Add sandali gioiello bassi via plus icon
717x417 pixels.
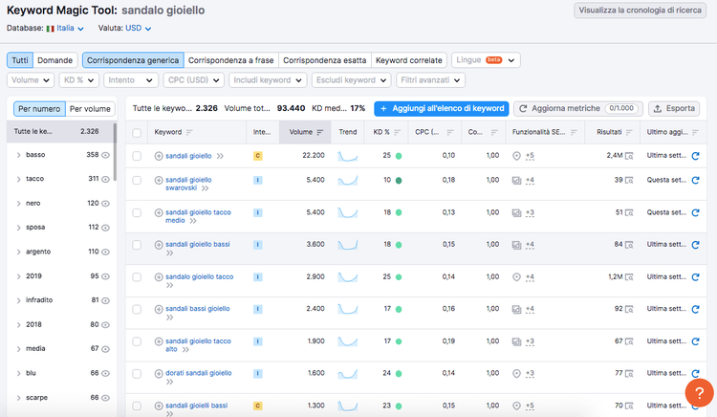coord(159,245)
